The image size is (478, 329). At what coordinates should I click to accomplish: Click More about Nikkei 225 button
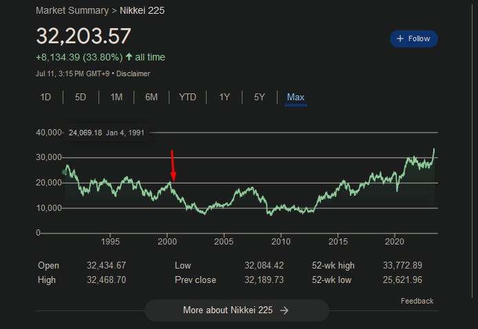point(237,310)
